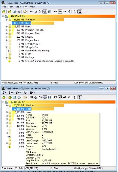Open the Scan menu in upper window
This screenshot has height=172, width=118.
tap(11, 7)
